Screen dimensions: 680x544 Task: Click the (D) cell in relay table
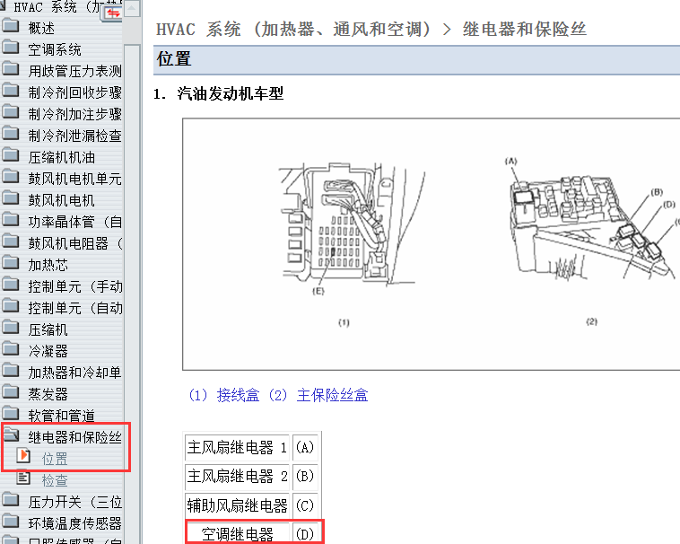[x=305, y=533]
